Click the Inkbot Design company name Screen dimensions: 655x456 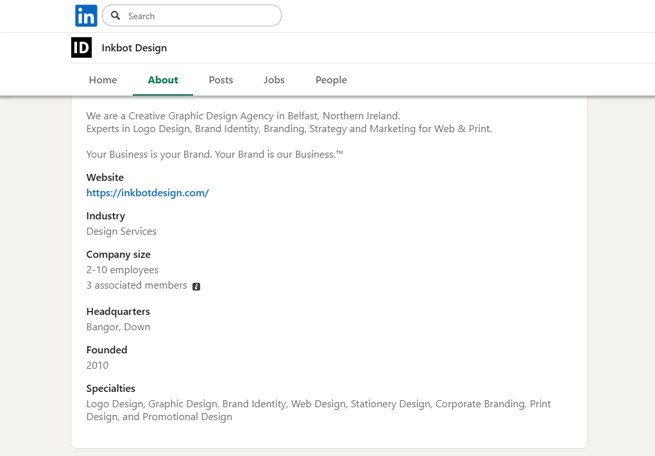click(134, 47)
